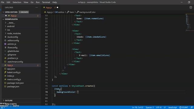This screenshot has width=194, height=109.
Task: Click the .eslintrc.js purple ESLint icon
Action: pyautogui.click(x=5, y=44)
